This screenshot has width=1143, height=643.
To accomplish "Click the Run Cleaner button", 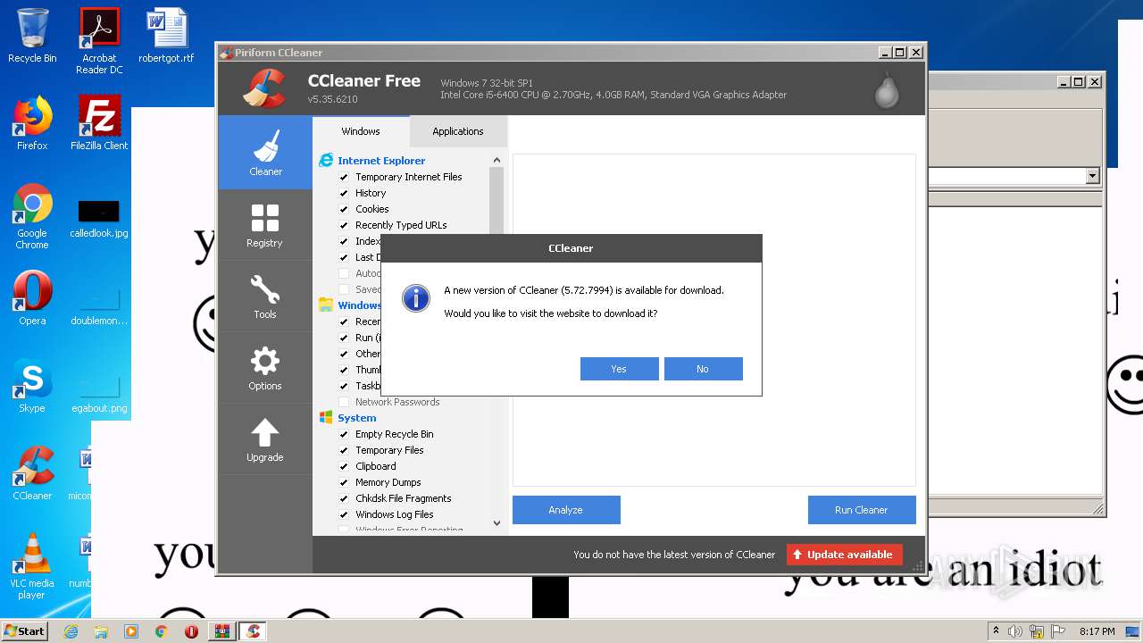I will click(x=862, y=510).
